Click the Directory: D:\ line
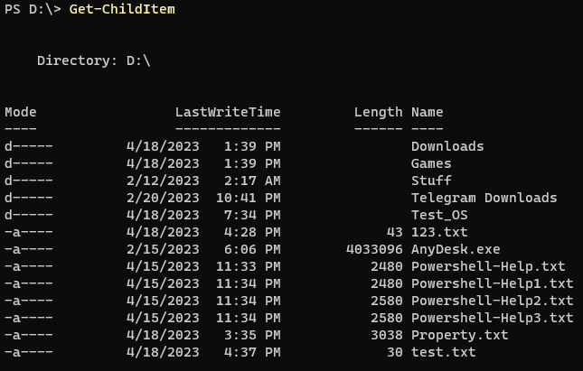 (94, 60)
